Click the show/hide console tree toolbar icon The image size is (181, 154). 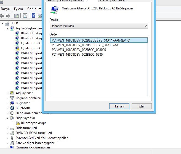tap(16, 16)
